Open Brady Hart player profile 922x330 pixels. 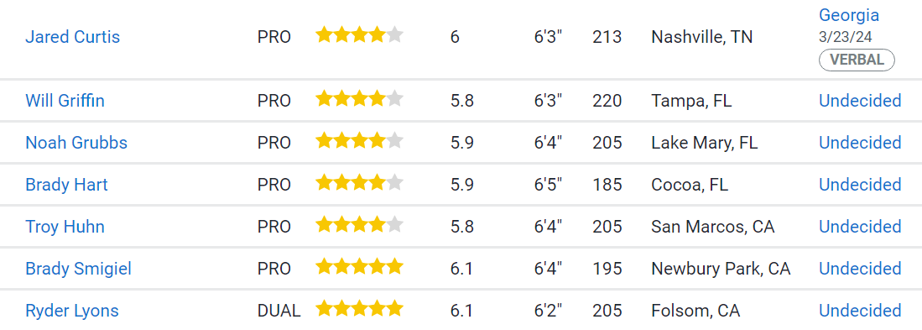(66, 185)
